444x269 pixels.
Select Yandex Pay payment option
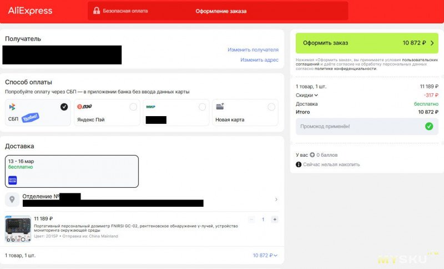[x=107, y=112]
